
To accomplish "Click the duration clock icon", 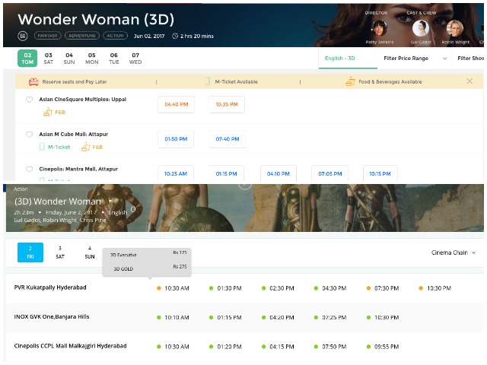I will pyautogui.click(x=175, y=36).
